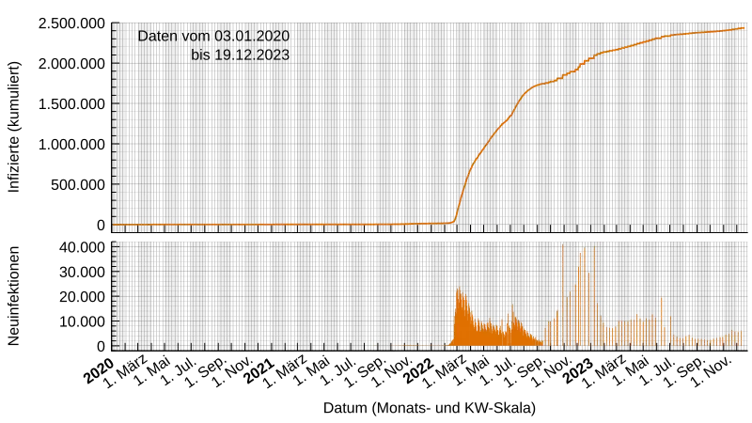
Task: Click the 'bis 19.11.2023' date text
Action: [240, 55]
